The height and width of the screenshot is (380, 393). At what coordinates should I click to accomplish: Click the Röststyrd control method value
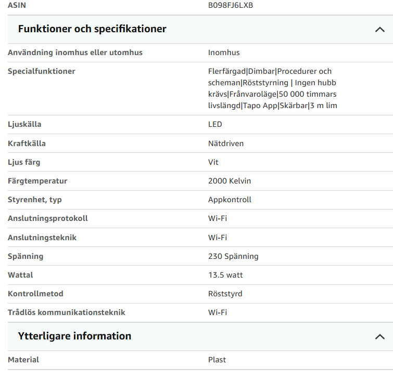coord(225,294)
